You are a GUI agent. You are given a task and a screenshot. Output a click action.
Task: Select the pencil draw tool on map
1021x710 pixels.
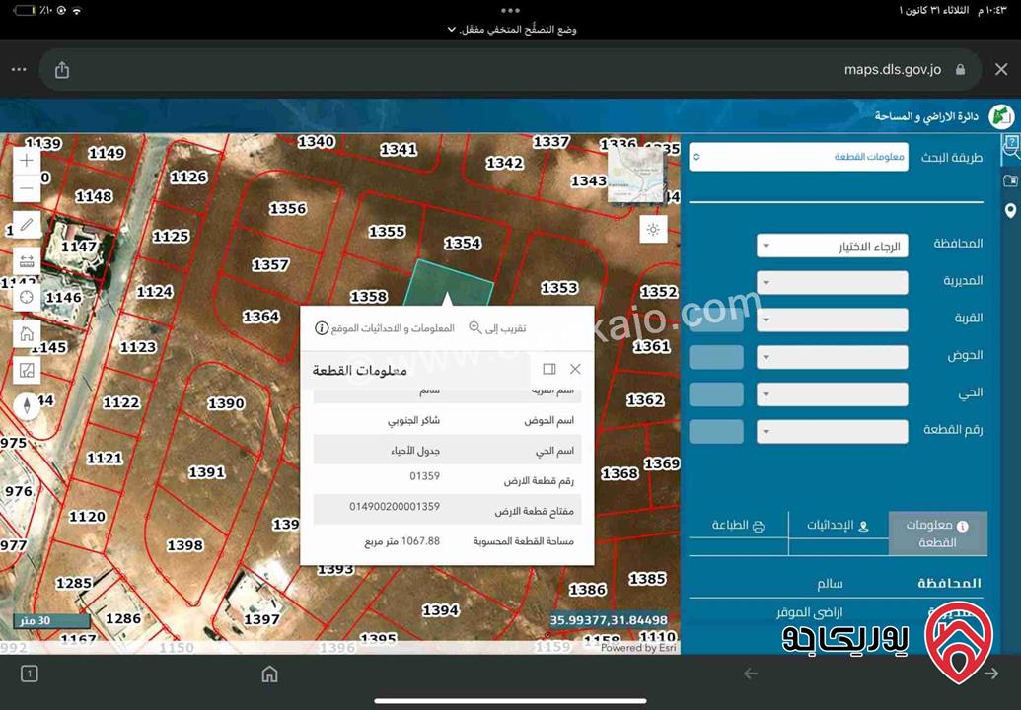click(27, 225)
